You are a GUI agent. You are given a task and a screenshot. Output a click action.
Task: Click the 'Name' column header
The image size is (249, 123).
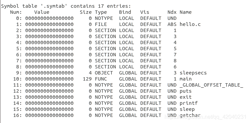coord(185,12)
